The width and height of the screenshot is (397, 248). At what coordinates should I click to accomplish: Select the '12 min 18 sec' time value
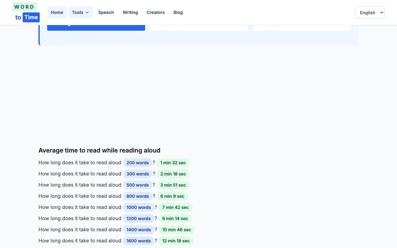point(176,241)
